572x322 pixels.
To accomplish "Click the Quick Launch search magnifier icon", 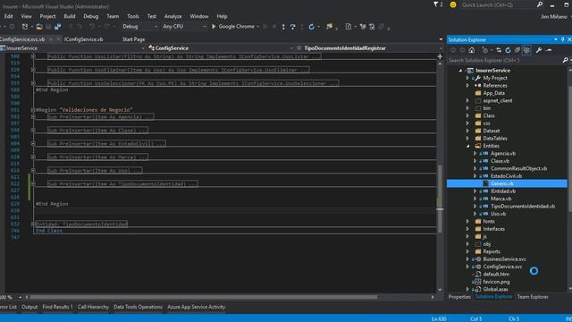I will [540, 4].
